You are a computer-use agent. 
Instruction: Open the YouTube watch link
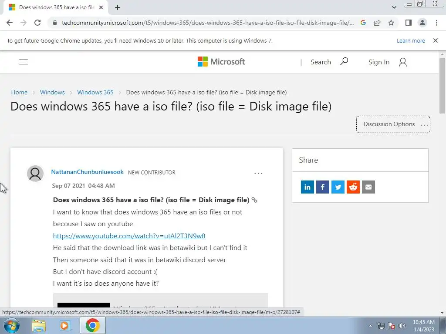click(x=129, y=236)
